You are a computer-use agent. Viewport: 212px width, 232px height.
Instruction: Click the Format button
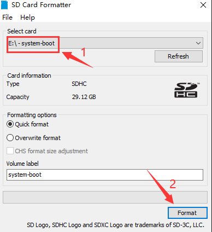(x=187, y=213)
